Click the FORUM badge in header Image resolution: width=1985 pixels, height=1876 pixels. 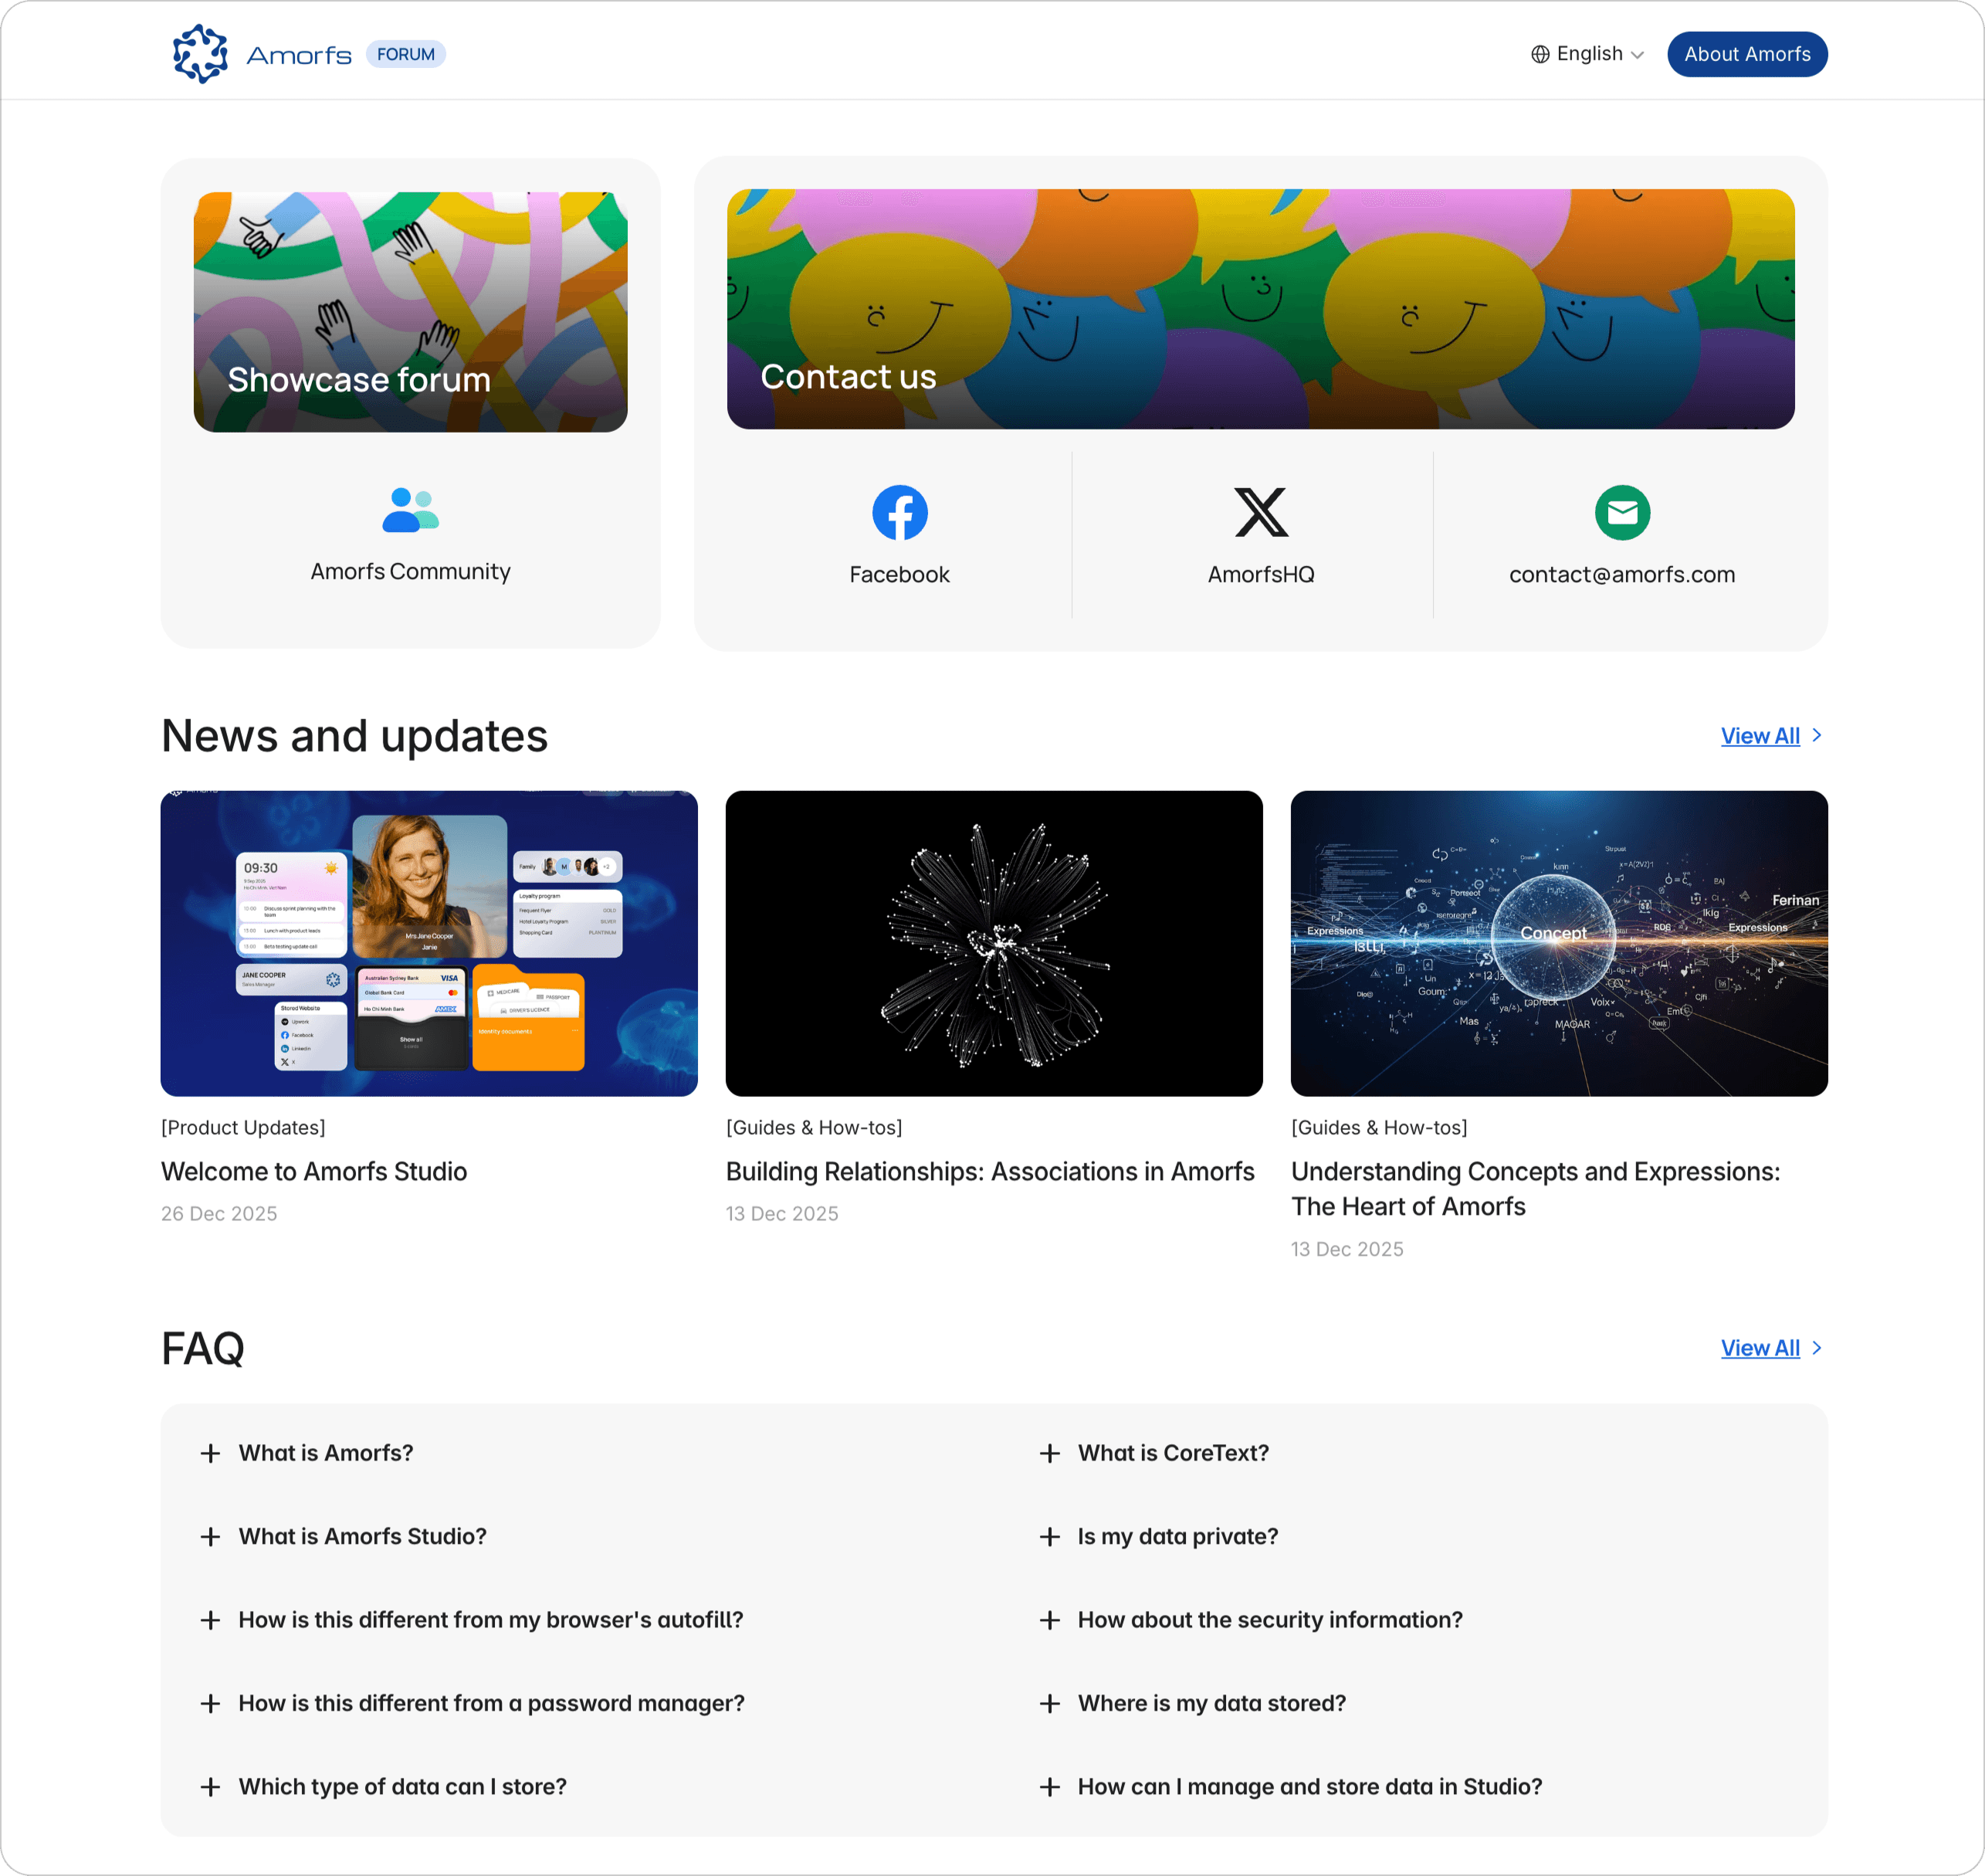406,54
